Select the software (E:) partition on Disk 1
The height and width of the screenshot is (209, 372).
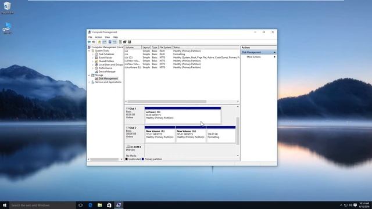(x=183, y=116)
